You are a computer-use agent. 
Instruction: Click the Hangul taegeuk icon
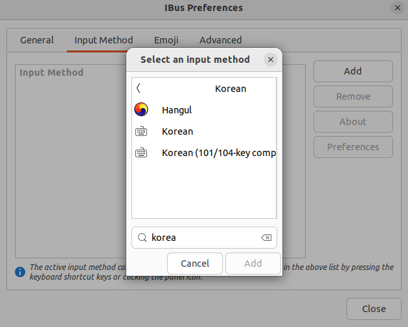tap(141, 109)
